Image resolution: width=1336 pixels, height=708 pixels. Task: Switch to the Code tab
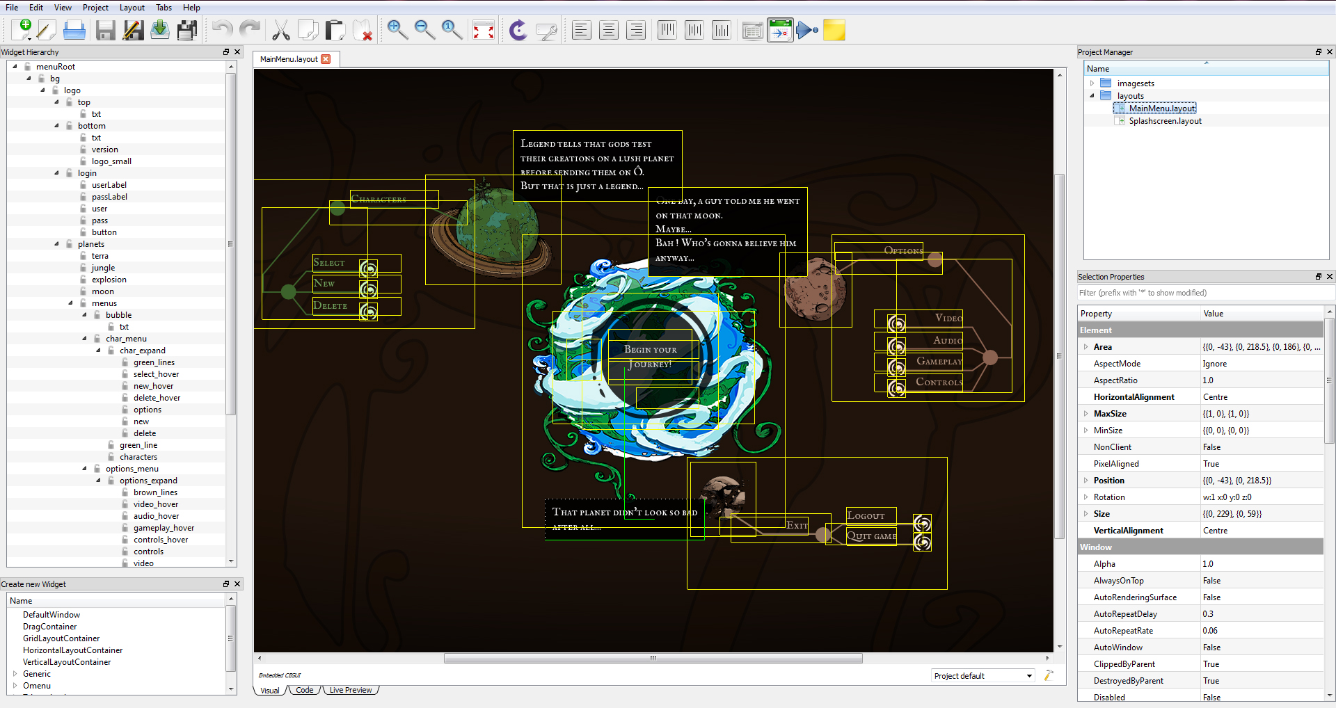coord(305,690)
